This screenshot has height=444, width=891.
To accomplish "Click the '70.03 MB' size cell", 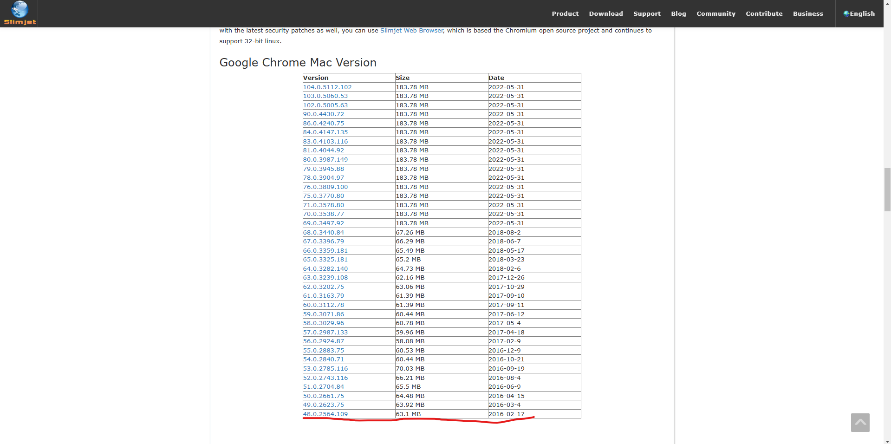I will pos(441,369).
